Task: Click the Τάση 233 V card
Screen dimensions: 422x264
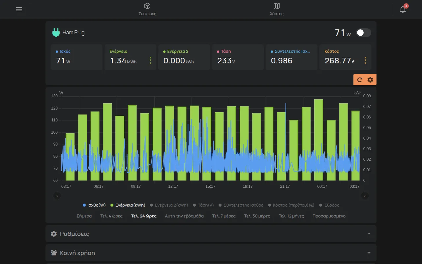Action: [x=238, y=57]
